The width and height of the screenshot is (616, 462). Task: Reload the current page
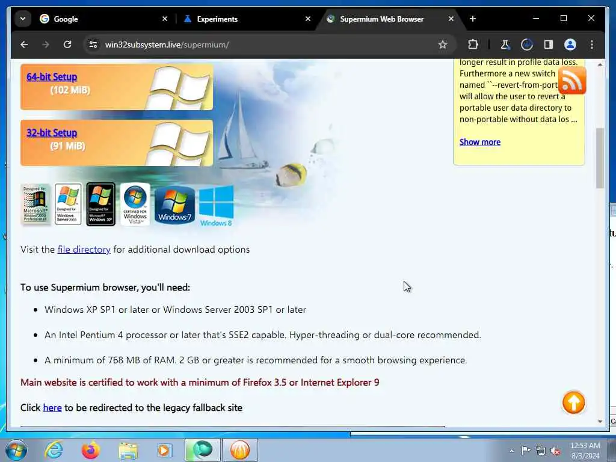[x=67, y=45]
